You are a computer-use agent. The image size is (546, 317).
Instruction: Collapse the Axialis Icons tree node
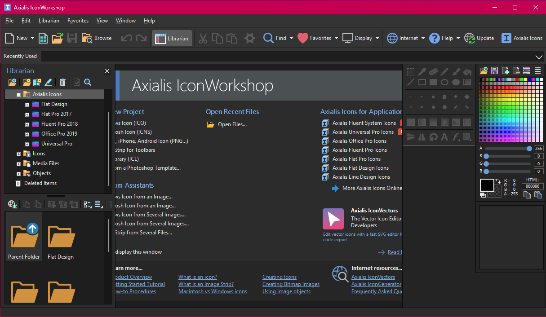[18, 95]
